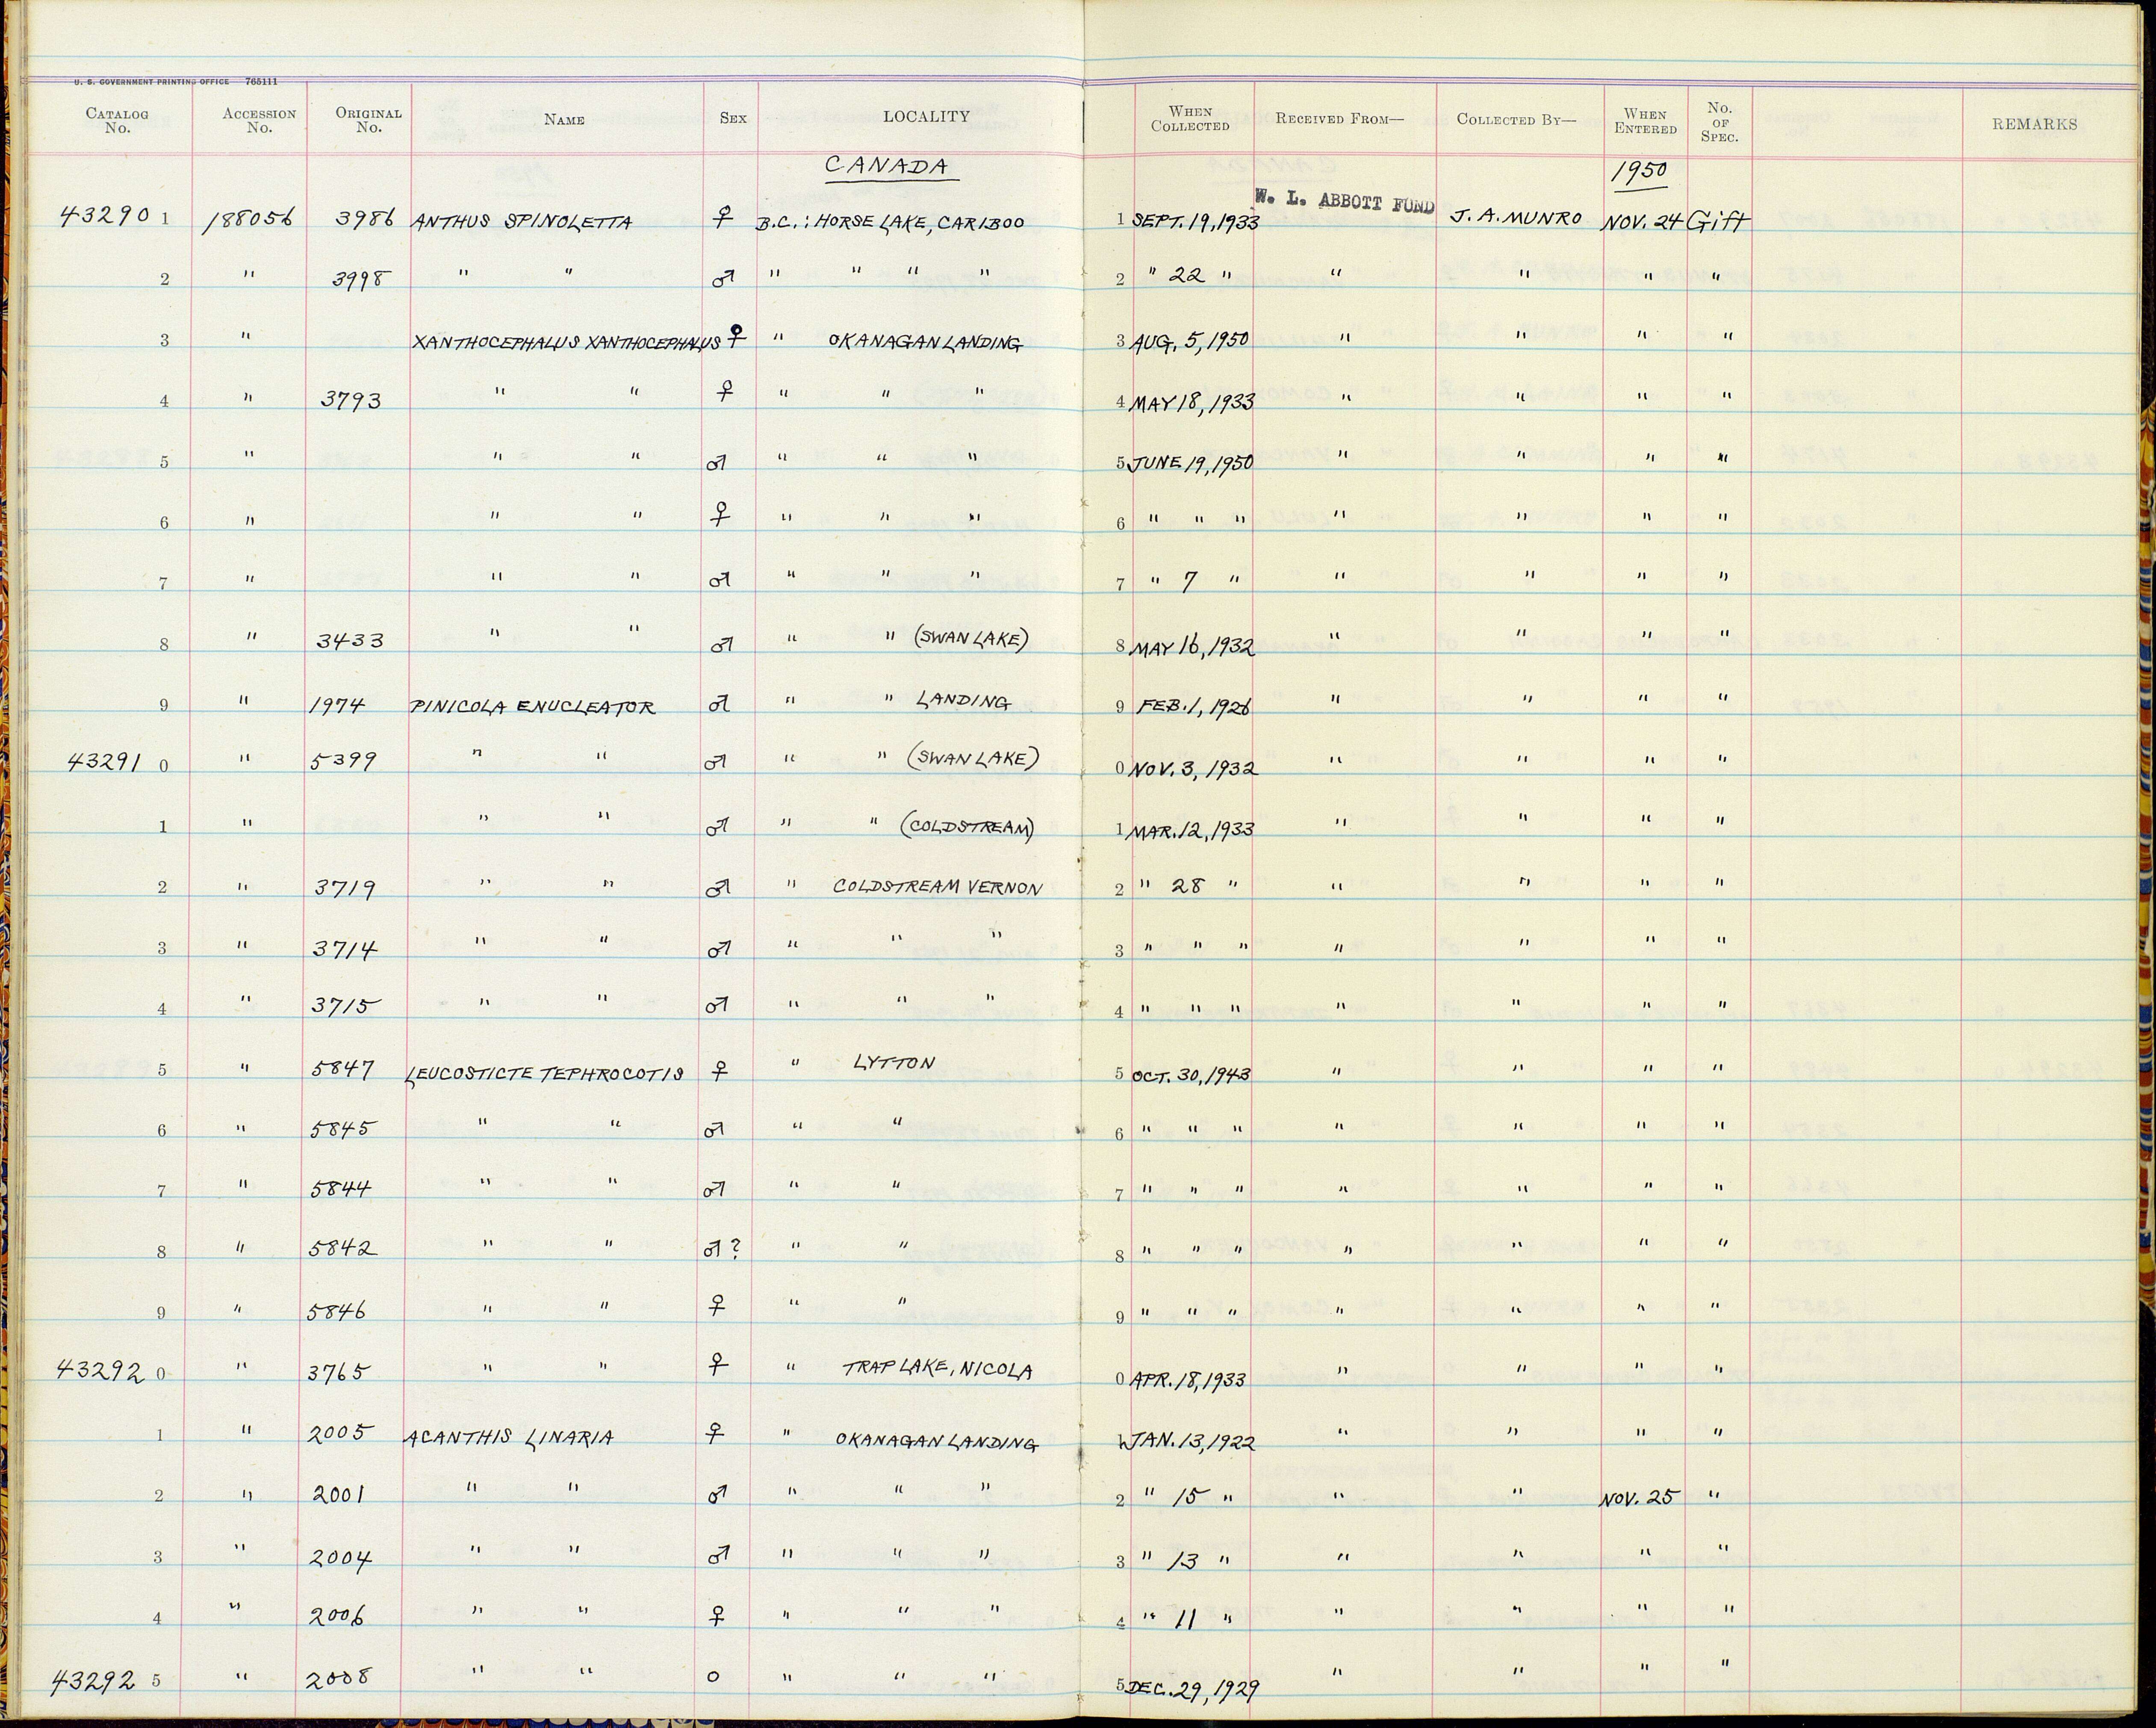Image resolution: width=2156 pixels, height=1728 pixels.
Task: Click 'COLDSTREAM VERNON' locality
Action: coord(937,886)
